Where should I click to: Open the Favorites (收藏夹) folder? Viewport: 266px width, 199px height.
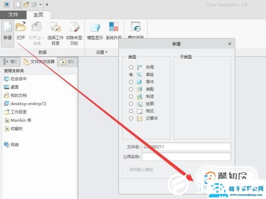pyautogui.click(x=13, y=129)
